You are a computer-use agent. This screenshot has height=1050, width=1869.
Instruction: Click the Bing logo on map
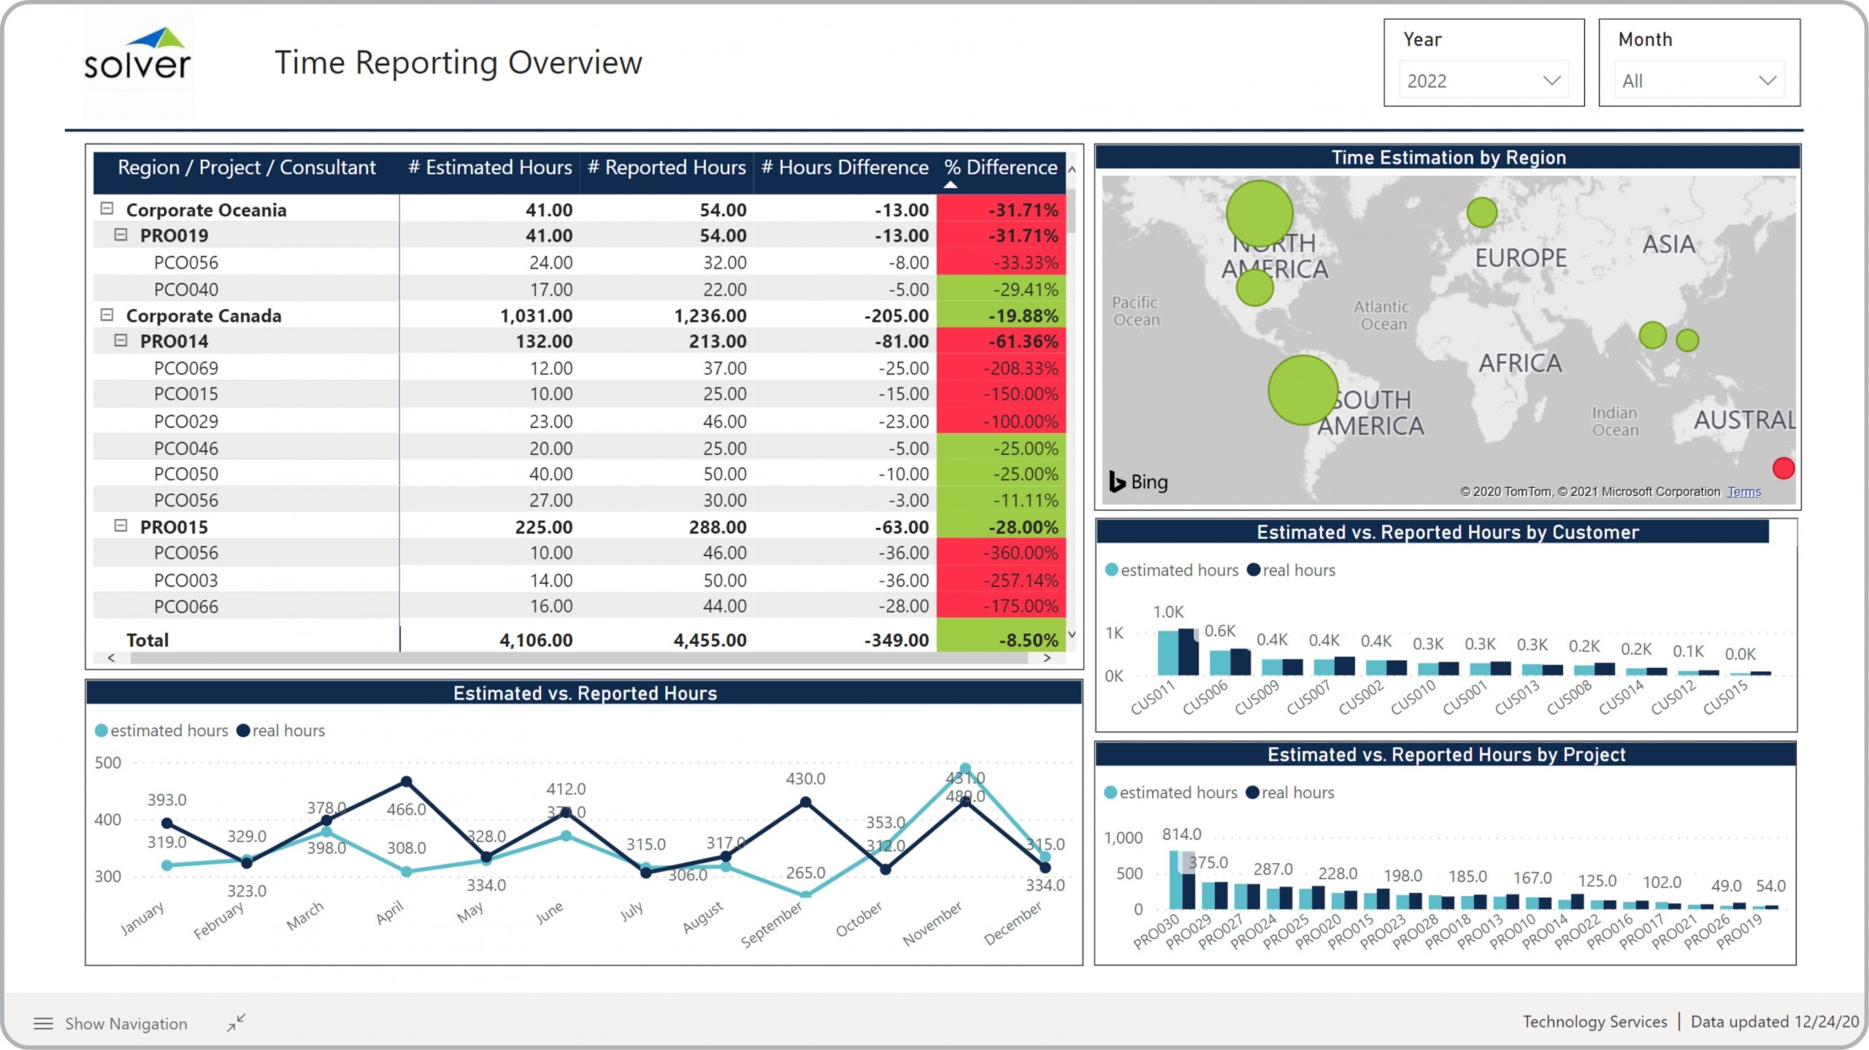click(1138, 482)
